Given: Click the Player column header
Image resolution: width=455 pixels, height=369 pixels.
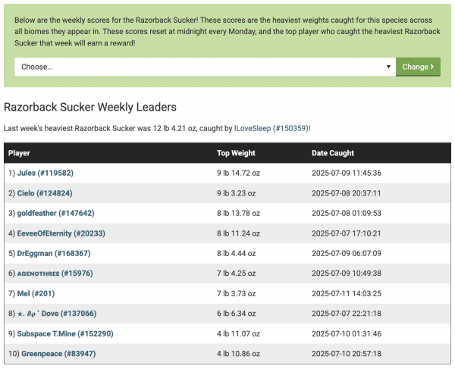Looking at the screenshot, I should [19, 153].
